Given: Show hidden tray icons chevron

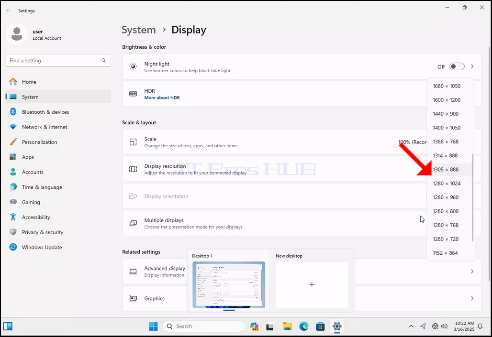Looking at the screenshot, I should pos(411,326).
